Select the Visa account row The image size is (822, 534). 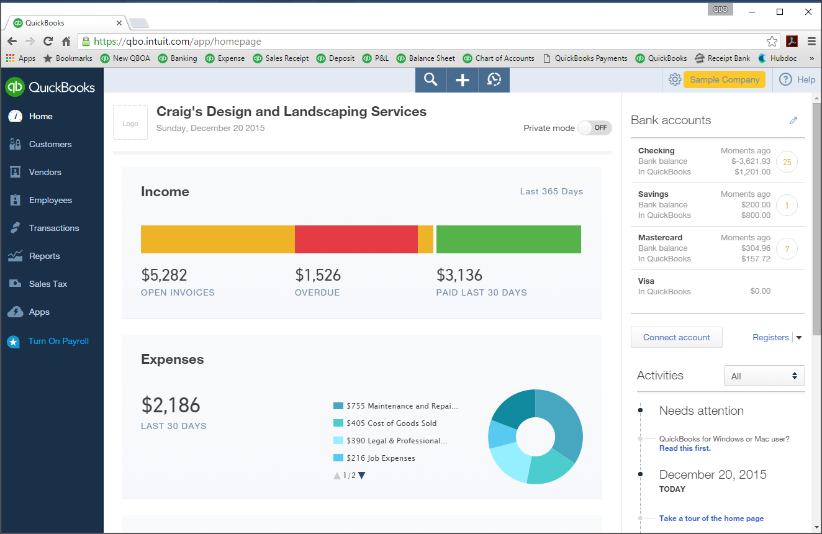pos(718,286)
